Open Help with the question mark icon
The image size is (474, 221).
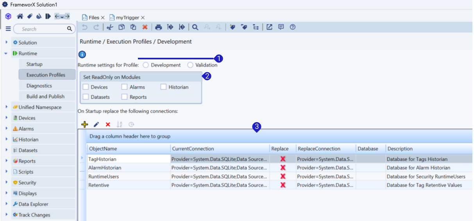(292, 27)
